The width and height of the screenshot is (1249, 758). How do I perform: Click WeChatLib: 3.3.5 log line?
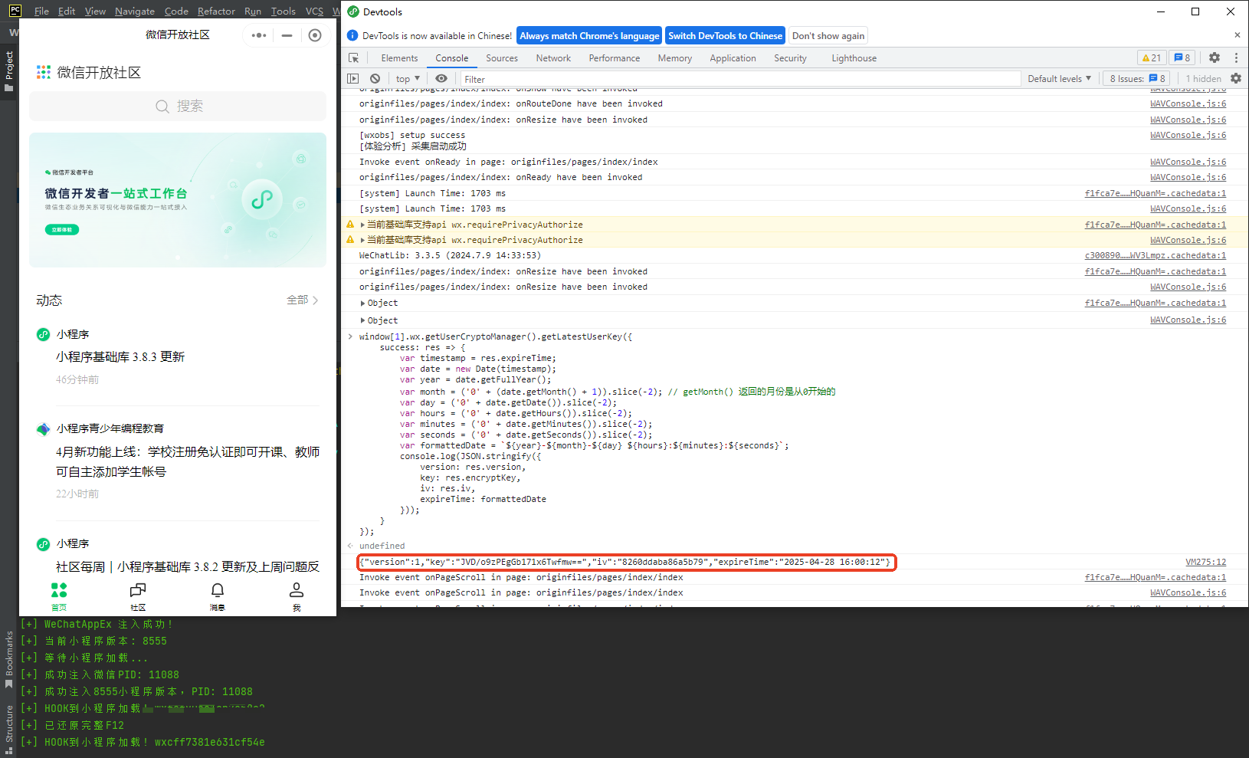[450, 255]
